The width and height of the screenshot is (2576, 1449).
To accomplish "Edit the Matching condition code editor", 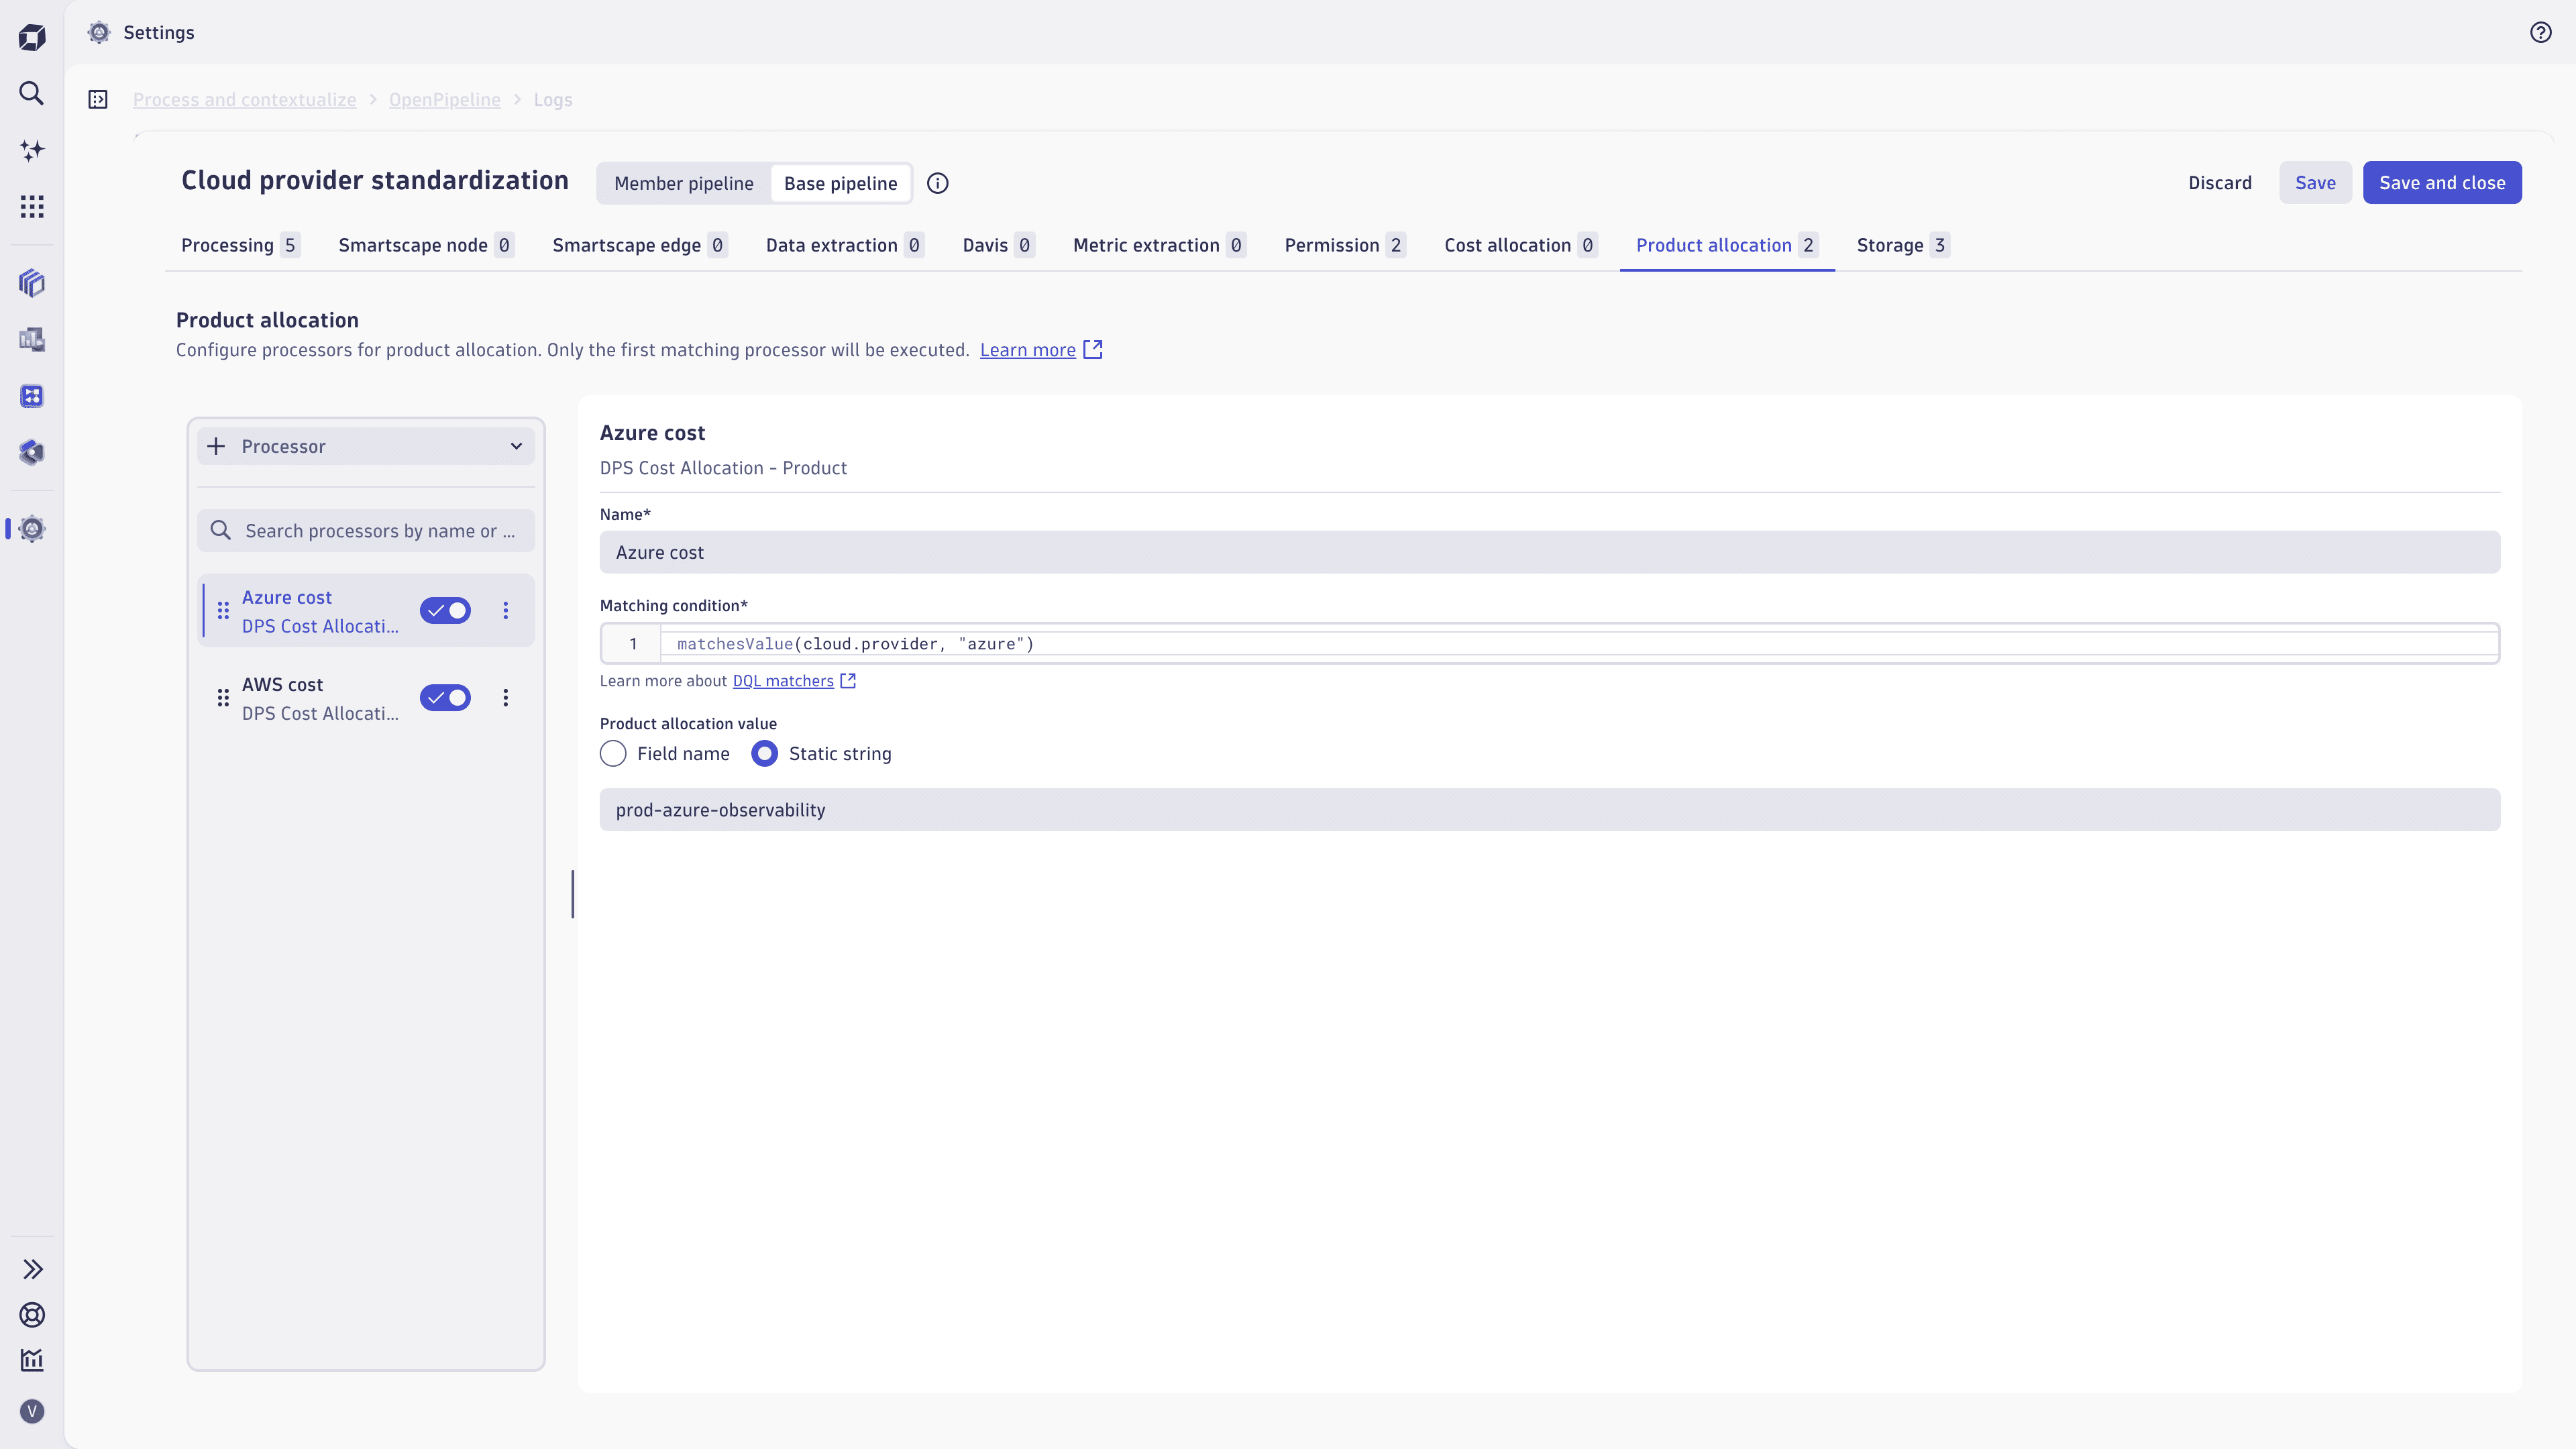I will (x=1550, y=644).
